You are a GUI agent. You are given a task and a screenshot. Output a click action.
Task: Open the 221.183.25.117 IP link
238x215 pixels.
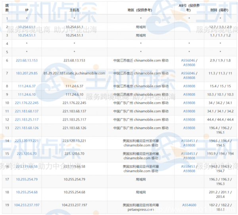click(x=27, y=119)
